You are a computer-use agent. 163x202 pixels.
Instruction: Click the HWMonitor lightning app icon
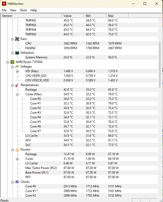pyautogui.click(x=4, y=4)
